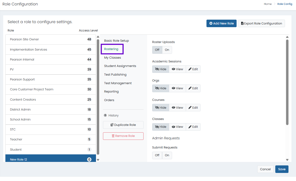Click role list scrollbar down arrow
Viewport: 296px width, 181px height.
coord(98,160)
